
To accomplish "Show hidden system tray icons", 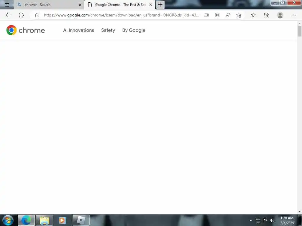I will (251, 220).
